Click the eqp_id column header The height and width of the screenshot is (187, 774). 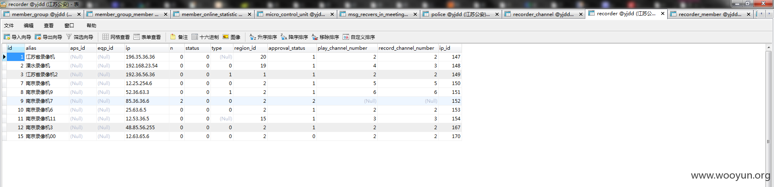(x=110, y=48)
